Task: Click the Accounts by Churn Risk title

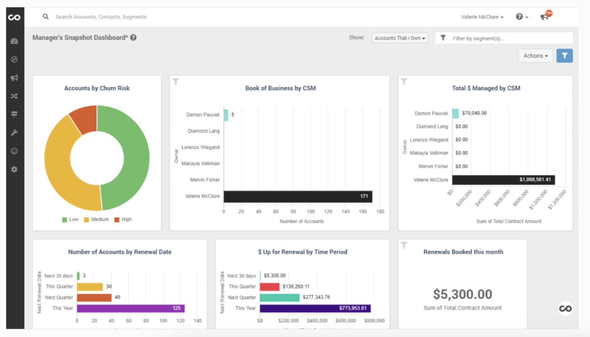Action: [97, 88]
